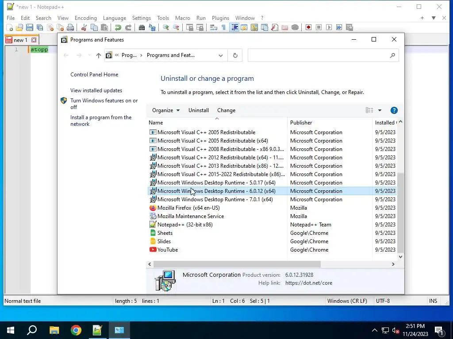Viewport: 453px width, 339px height.
Task: Toggle Show All Characters pilcrow icon
Action: [x=223, y=28]
